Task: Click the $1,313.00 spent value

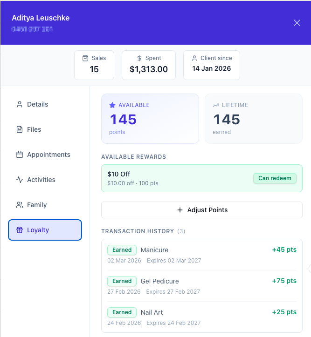Action: 148,69
